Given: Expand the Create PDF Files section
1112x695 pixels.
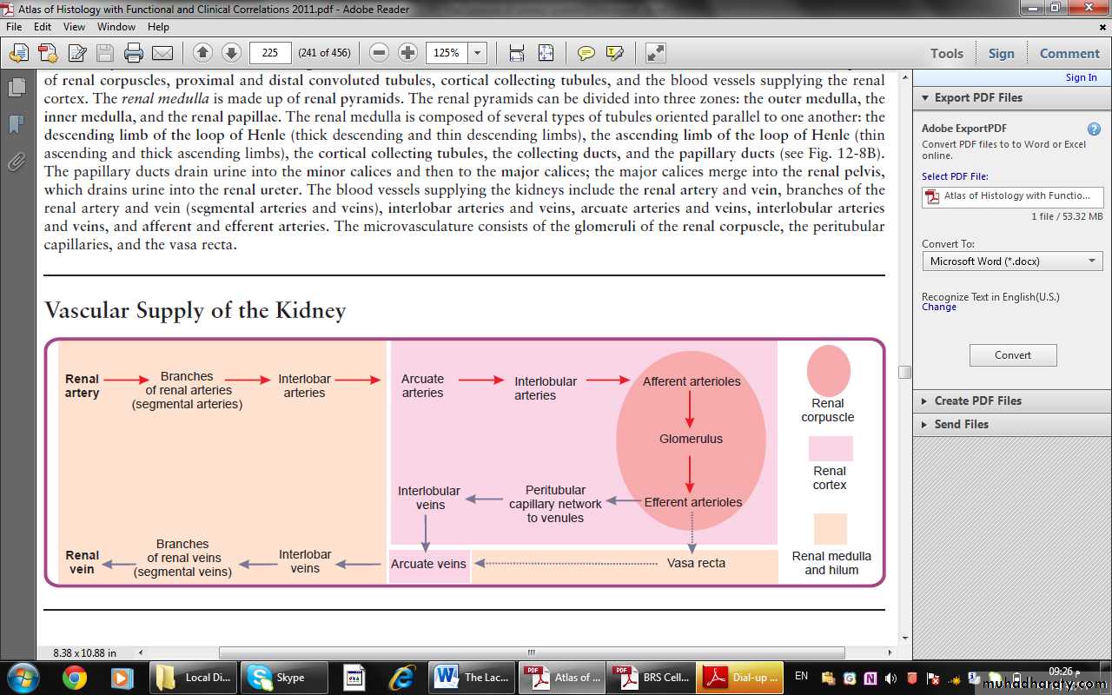Looking at the screenshot, I should (977, 400).
